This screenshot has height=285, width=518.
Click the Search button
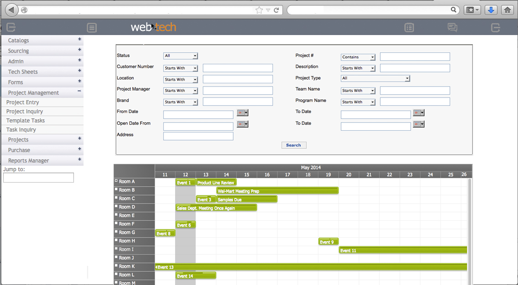click(294, 145)
